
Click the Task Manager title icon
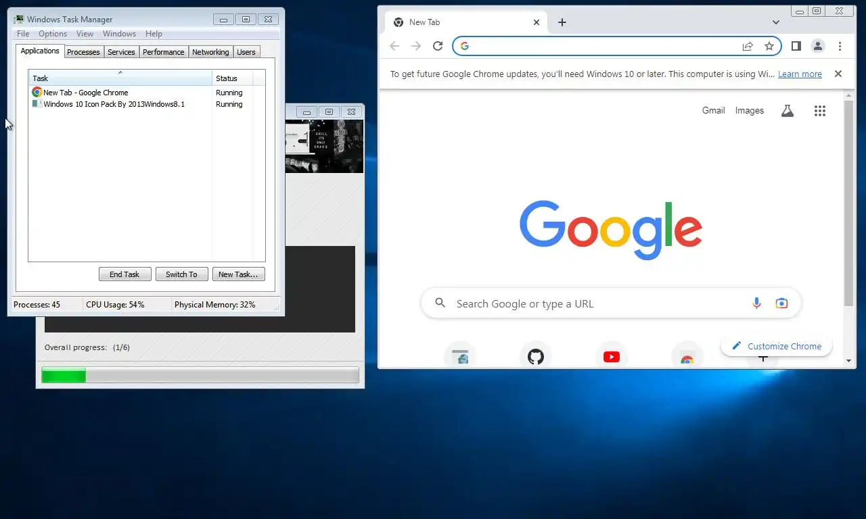point(19,20)
